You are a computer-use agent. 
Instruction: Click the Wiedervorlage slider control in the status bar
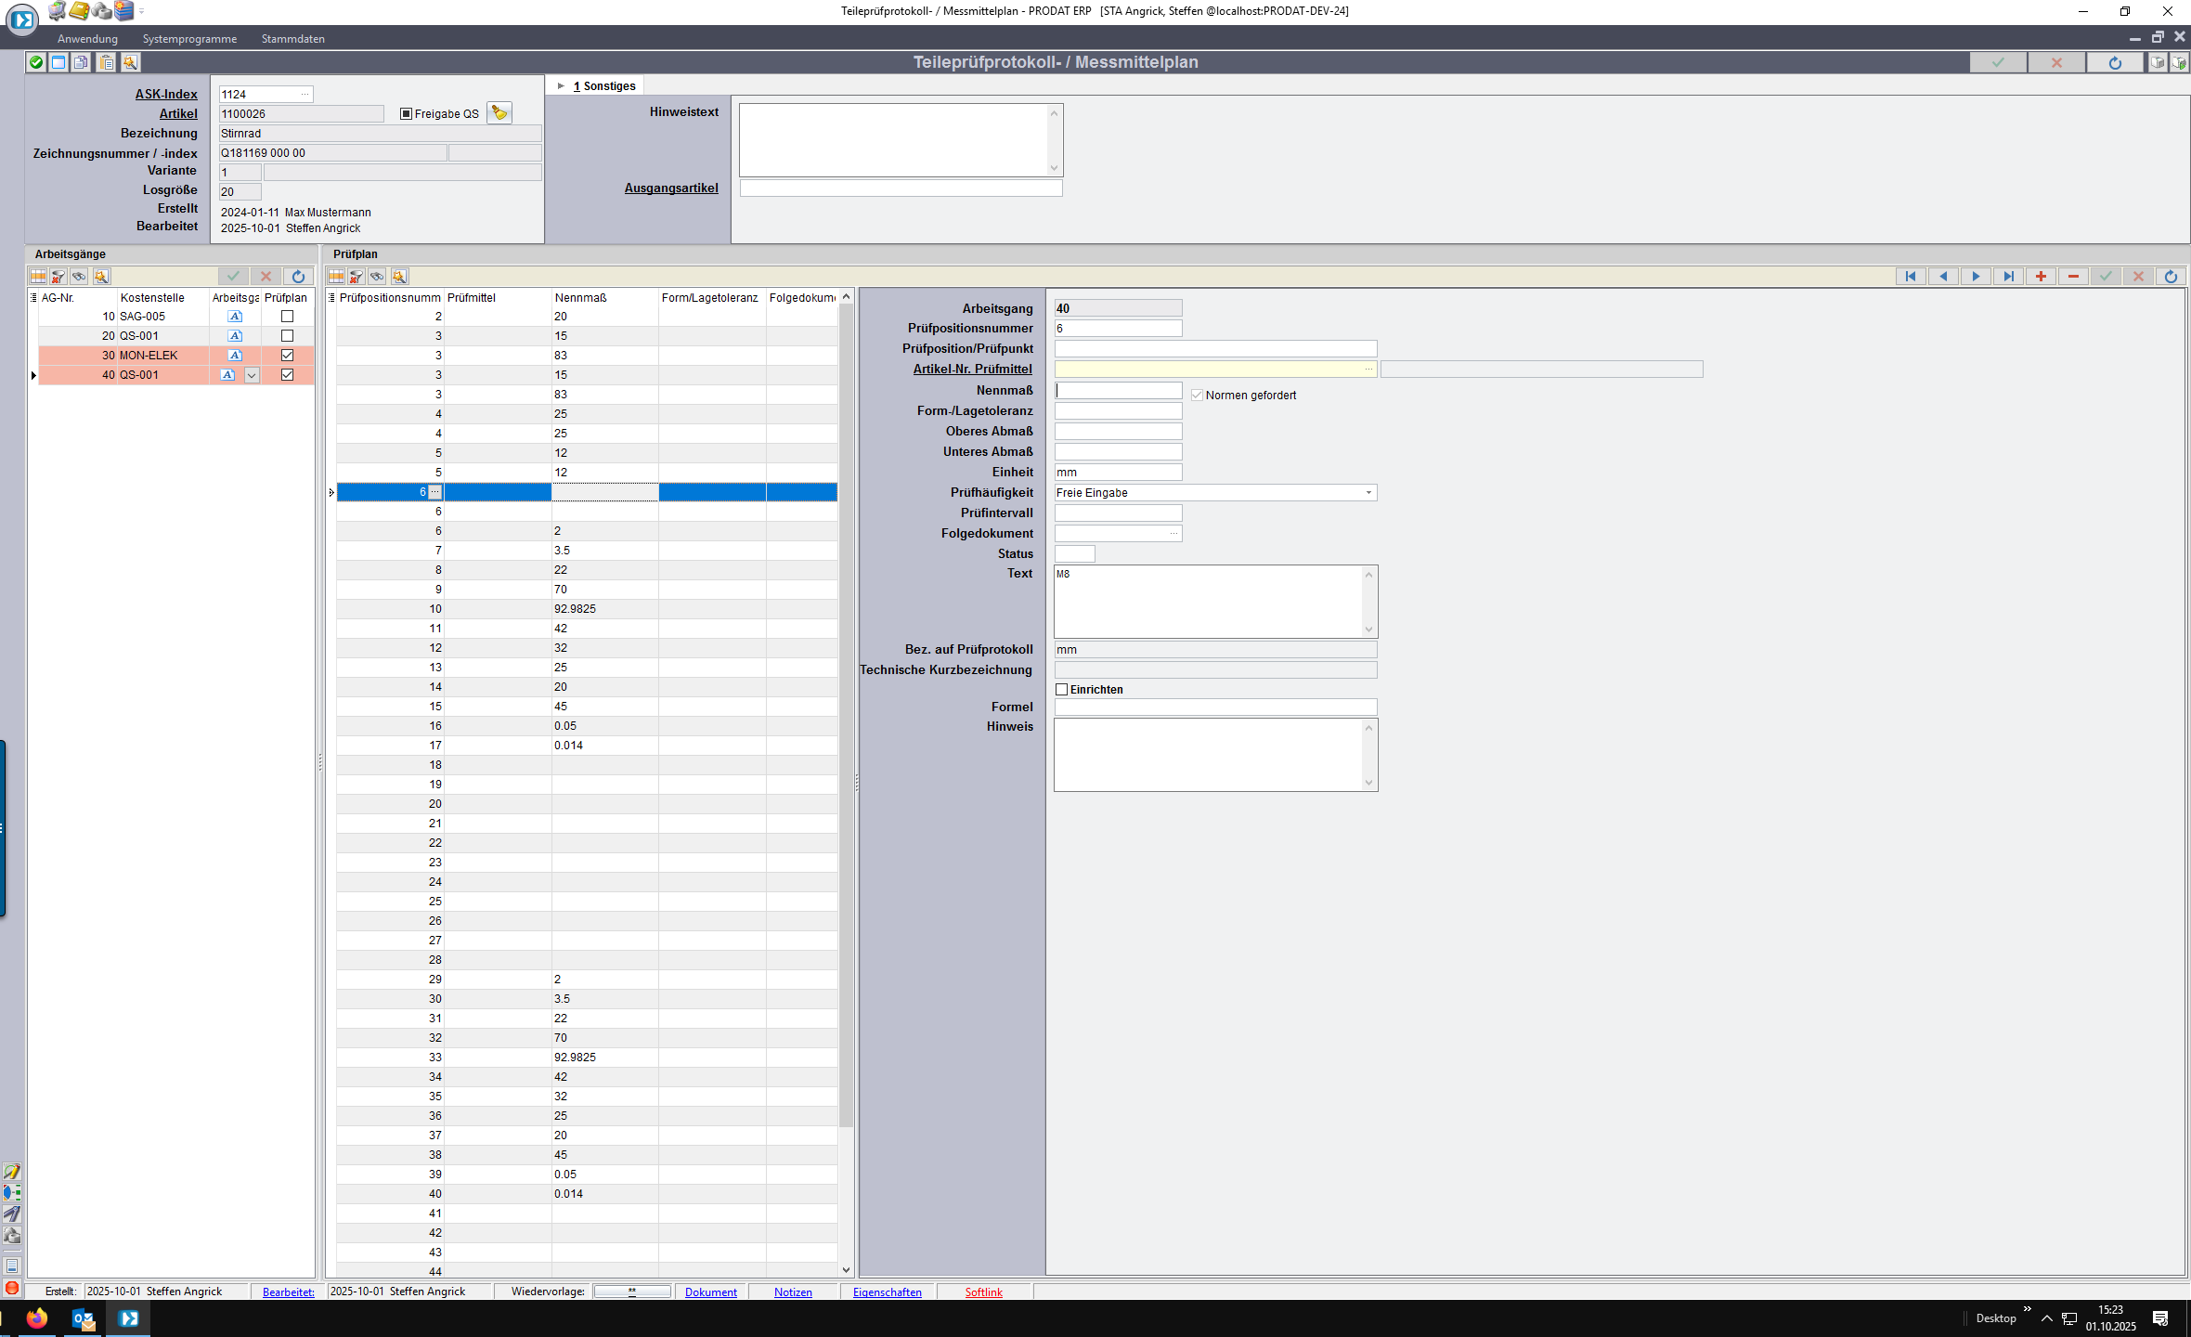tap(632, 1292)
